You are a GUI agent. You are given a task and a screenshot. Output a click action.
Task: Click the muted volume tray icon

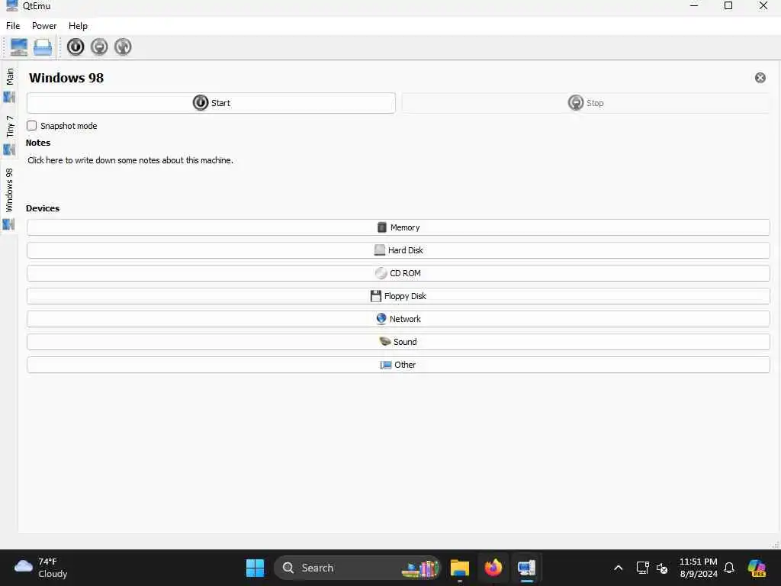click(x=662, y=568)
